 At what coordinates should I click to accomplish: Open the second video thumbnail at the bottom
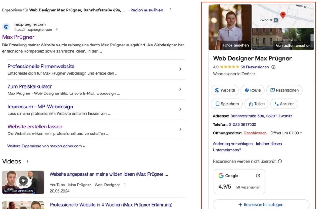[x=23, y=205]
